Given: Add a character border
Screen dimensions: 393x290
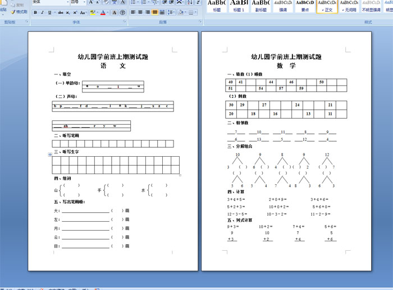Looking at the screenshot, I should pyautogui.click(x=122, y=2).
